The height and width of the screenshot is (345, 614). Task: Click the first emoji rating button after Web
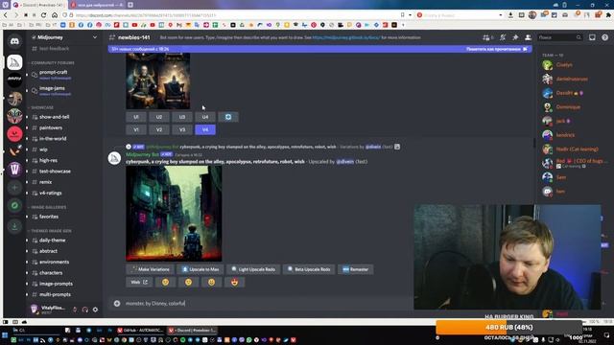165,282
